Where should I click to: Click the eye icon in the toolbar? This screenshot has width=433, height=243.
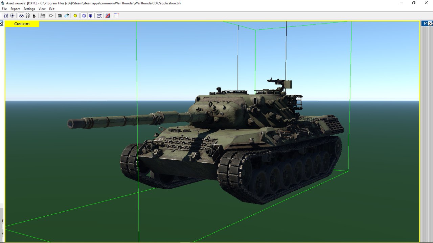[x=12, y=16]
